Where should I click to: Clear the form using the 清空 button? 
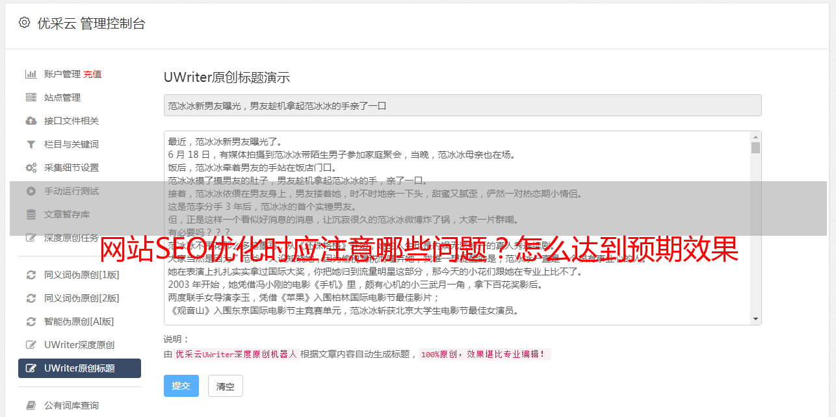[x=226, y=386]
